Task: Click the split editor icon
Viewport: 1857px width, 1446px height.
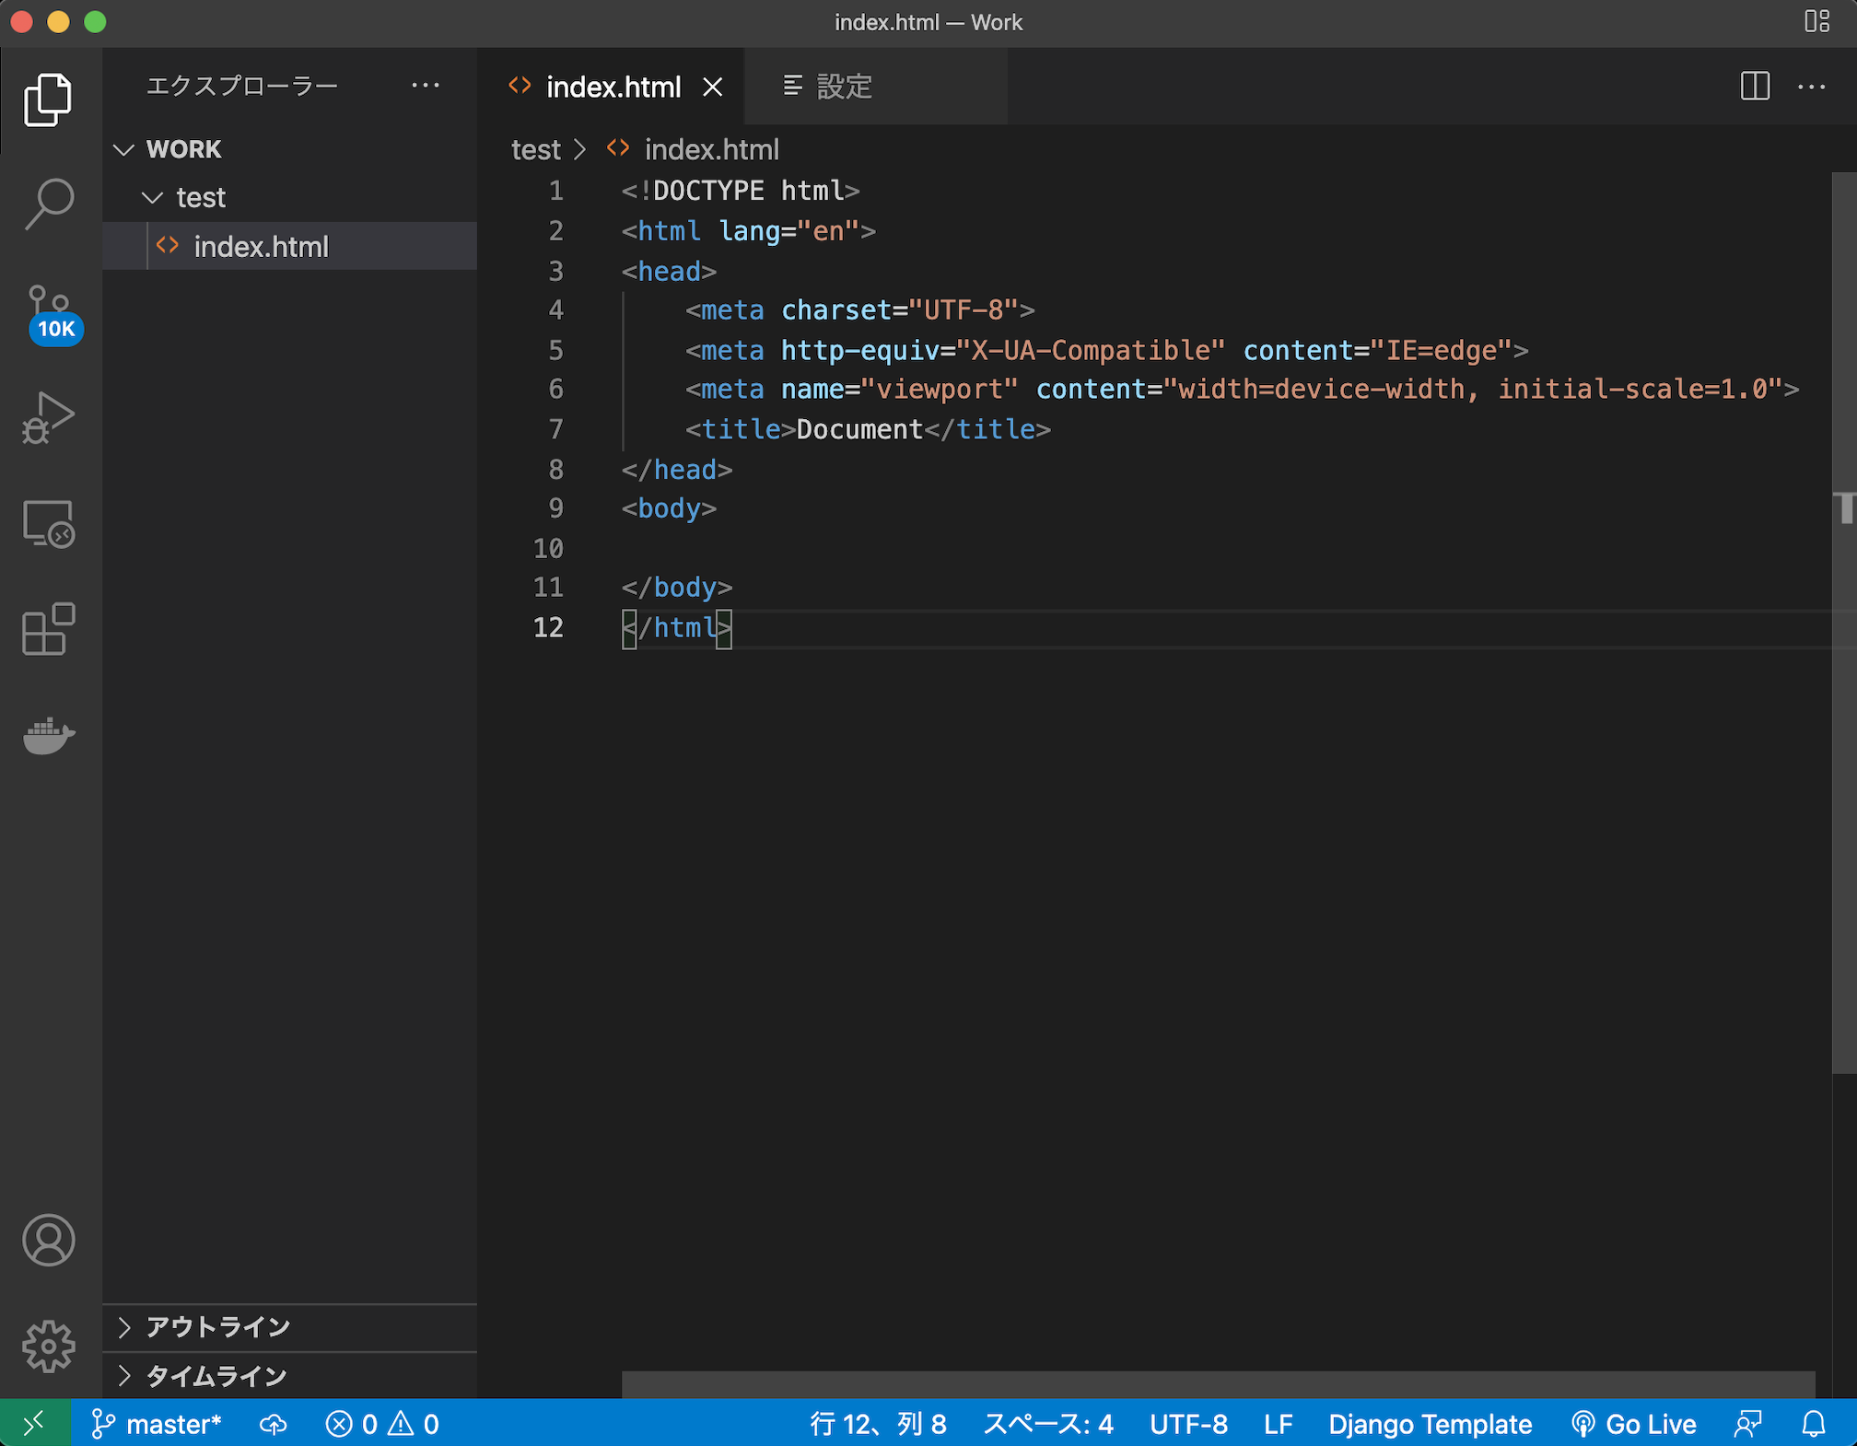Action: [x=1754, y=86]
